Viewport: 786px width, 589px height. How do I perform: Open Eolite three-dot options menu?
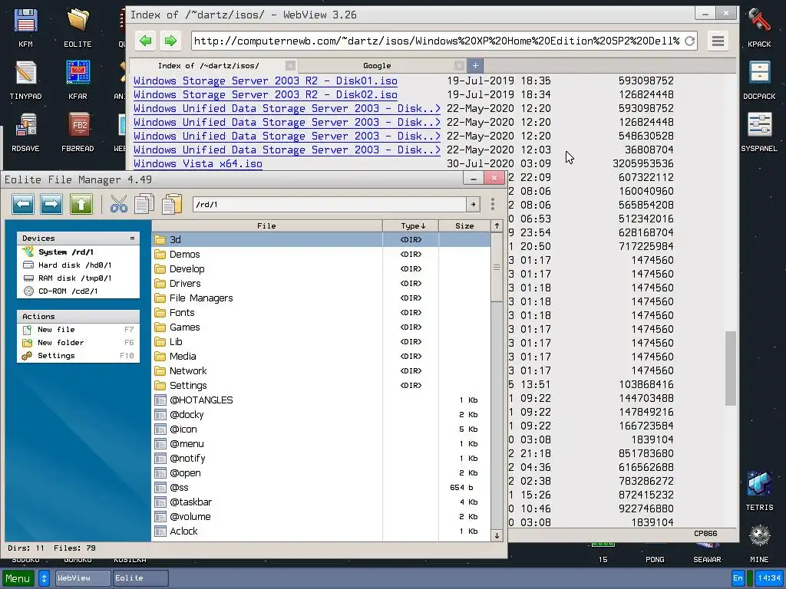click(x=493, y=204)
